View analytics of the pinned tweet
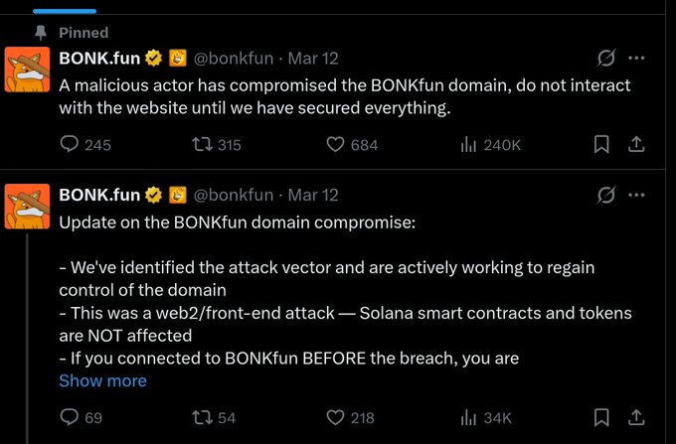This screenshot has width=676, height=444. coord(469,144)
